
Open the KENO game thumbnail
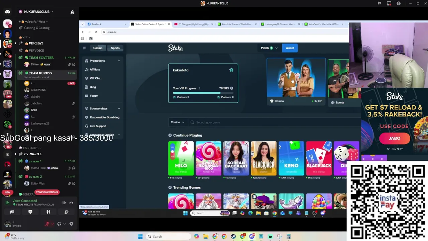[291, 158]
